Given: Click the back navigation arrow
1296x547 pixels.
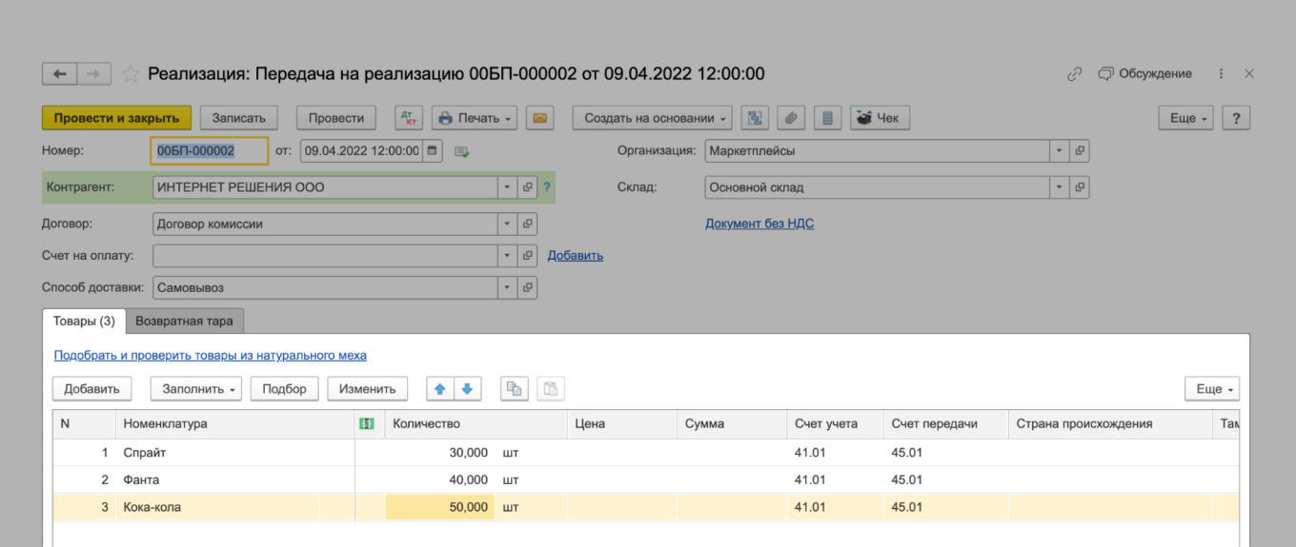Looking at the screenshot, I should [x=59, y=74].
